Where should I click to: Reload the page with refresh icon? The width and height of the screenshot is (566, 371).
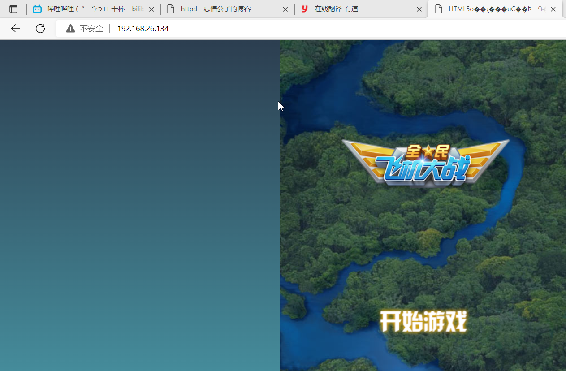point(40,29)
